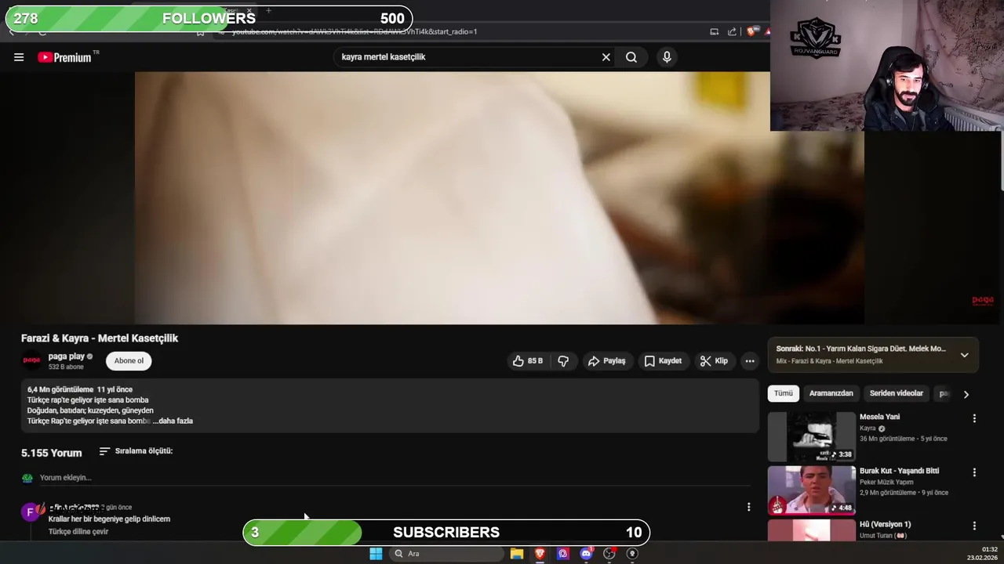Click the browser share icon in toolbar
Image resolution: width=1004 pixels, height=564 pixels.
pos(732,32)
